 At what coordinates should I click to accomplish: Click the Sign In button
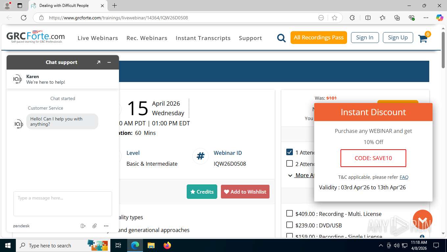pos(365,37)
